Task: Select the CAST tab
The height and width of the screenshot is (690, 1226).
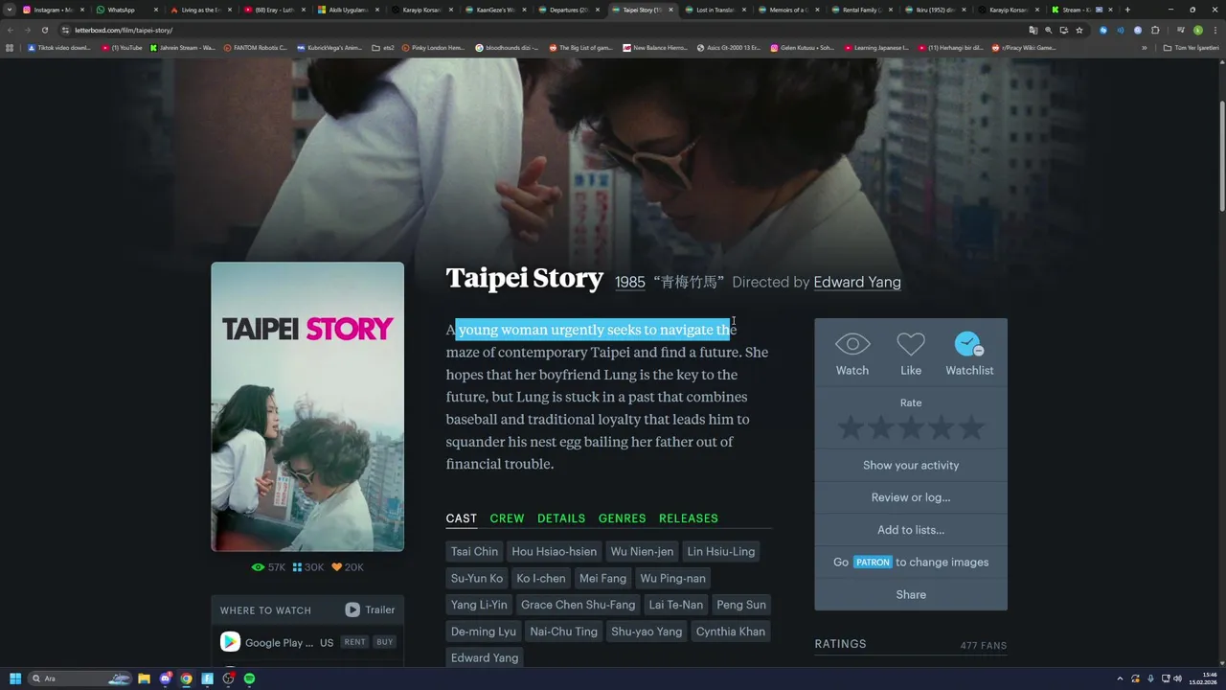Action: [461, 518]
